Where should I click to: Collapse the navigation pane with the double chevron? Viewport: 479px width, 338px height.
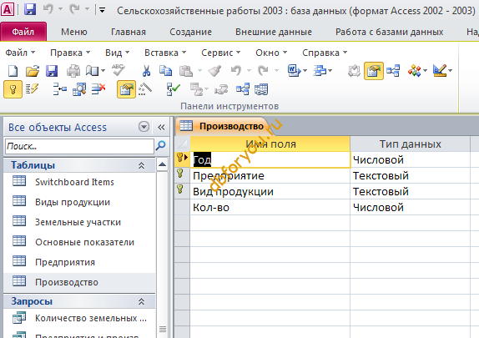click(x=161, y=127)
